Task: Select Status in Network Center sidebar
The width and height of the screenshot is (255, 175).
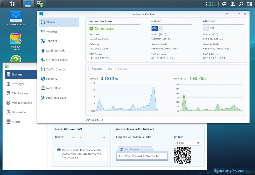Action: (59, 22)
